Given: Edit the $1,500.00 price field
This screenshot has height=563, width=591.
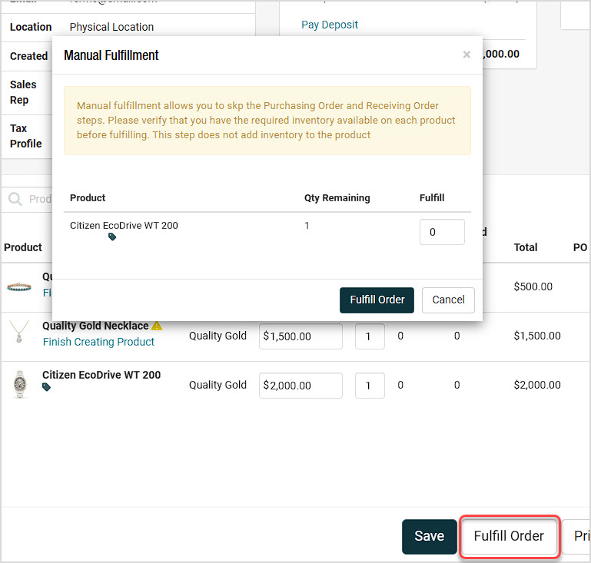Looking at the screenshot, I should coord(300,336).
